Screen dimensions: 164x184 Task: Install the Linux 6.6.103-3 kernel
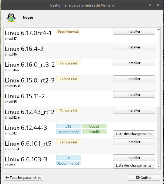(x=134, y=158)
